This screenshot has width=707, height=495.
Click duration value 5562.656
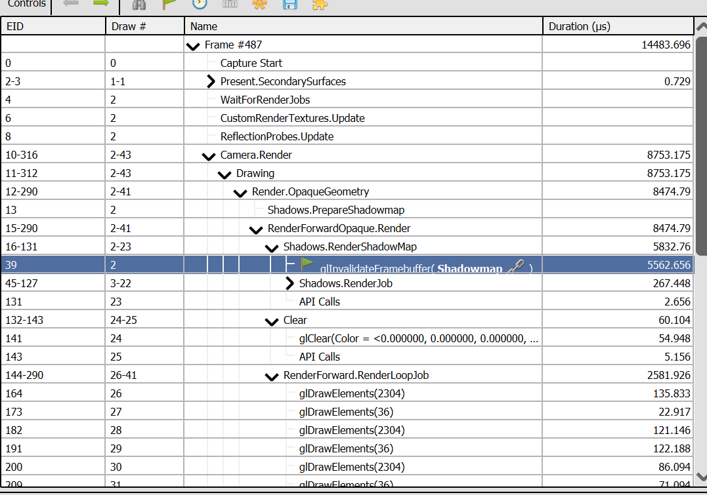pyautogui.click(x=669, y=265)
